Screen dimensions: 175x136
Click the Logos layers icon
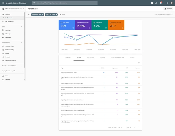click(3, 53)
